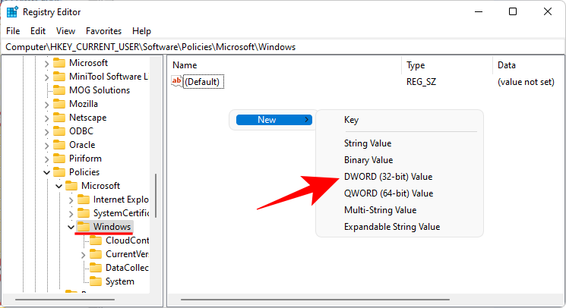Collapse the Windows key in tree
566x308 pixels.
pyautogui.click(x=71, y=227)
